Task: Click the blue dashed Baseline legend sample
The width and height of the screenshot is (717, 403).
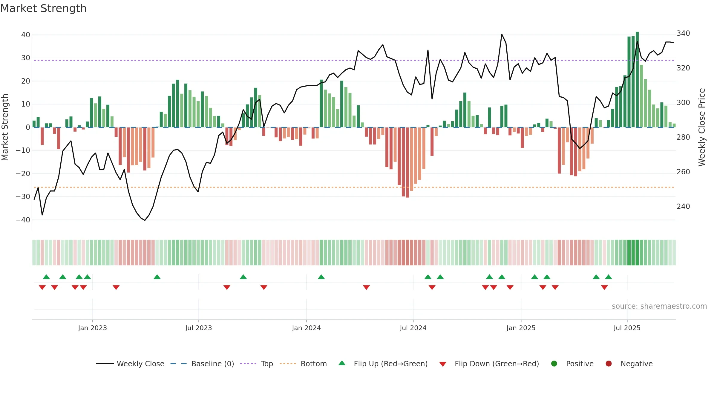Action: pyautogui.click(x=178, y=364)
